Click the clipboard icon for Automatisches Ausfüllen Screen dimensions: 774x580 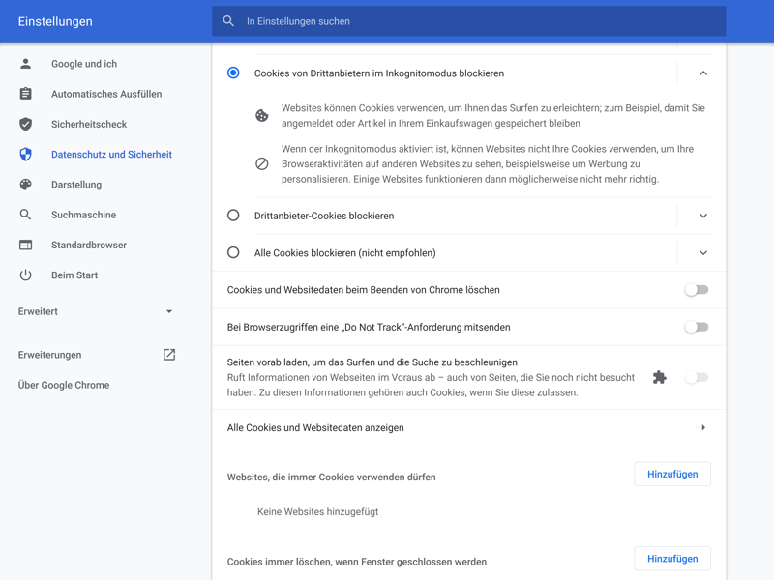pos(26,94)
